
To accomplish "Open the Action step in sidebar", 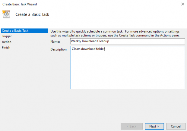I will coord(7,42).
